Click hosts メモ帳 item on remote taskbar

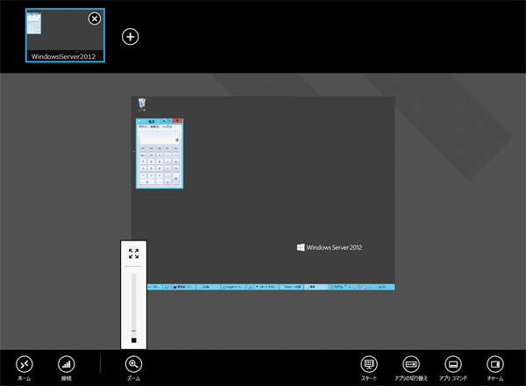click(292, 287)
